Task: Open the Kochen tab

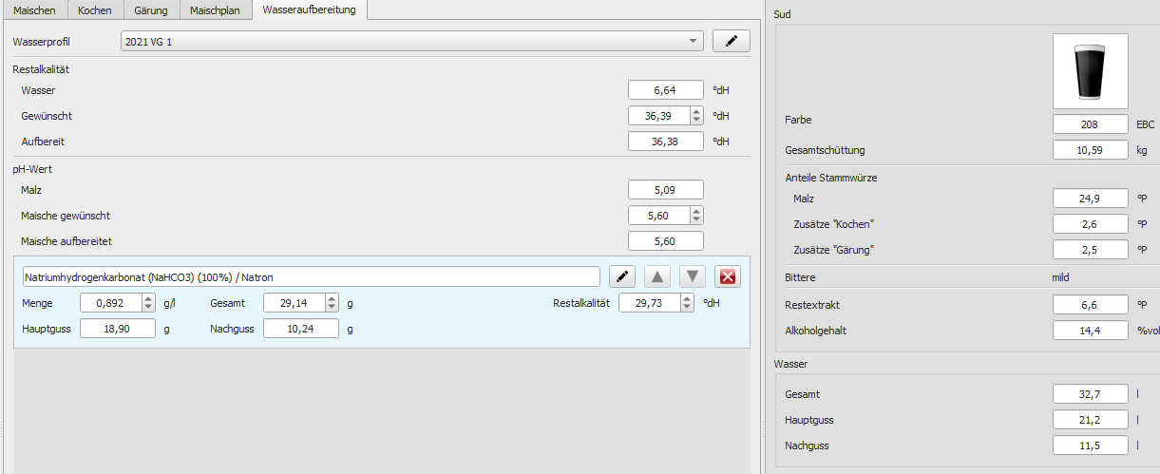Action: tap(95, 10)
